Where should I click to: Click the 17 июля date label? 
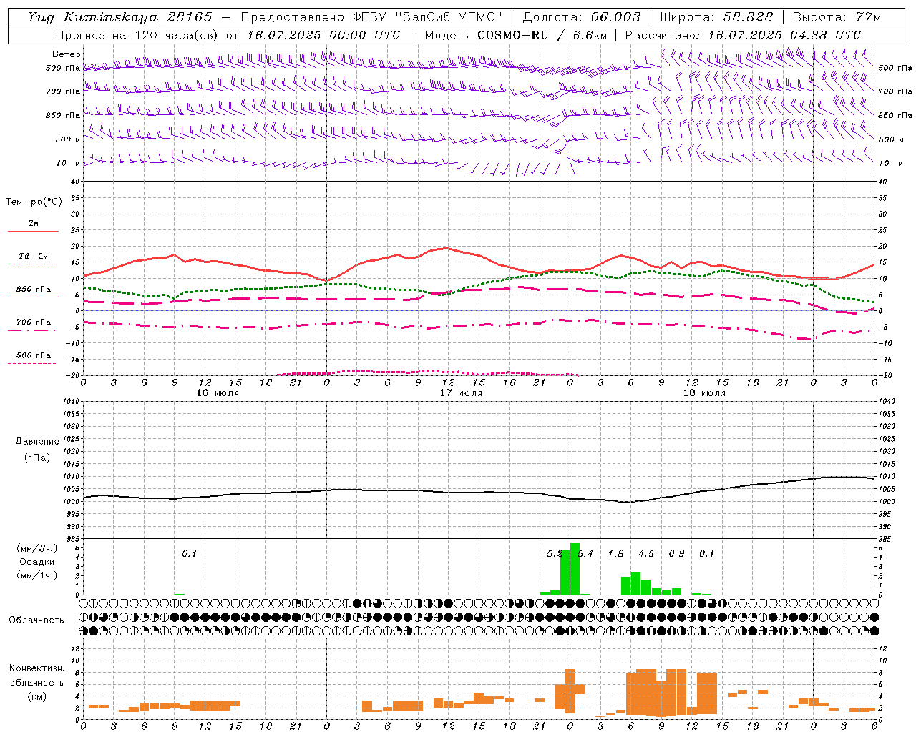click(461, 393)
